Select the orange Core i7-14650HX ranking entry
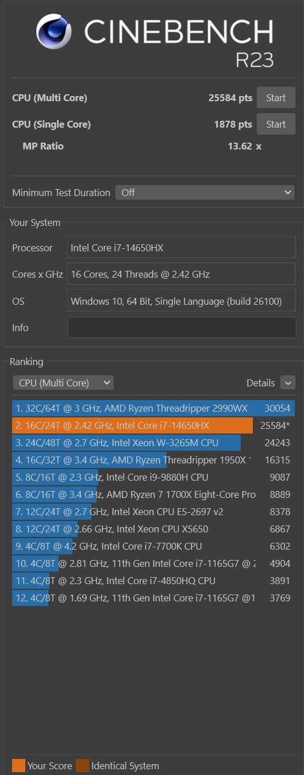Image resolution: width=304 pixels, height=775 pixels. click(153, 425)
